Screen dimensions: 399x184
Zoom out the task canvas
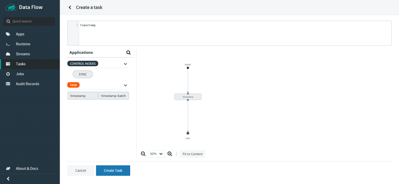point(143,154)
